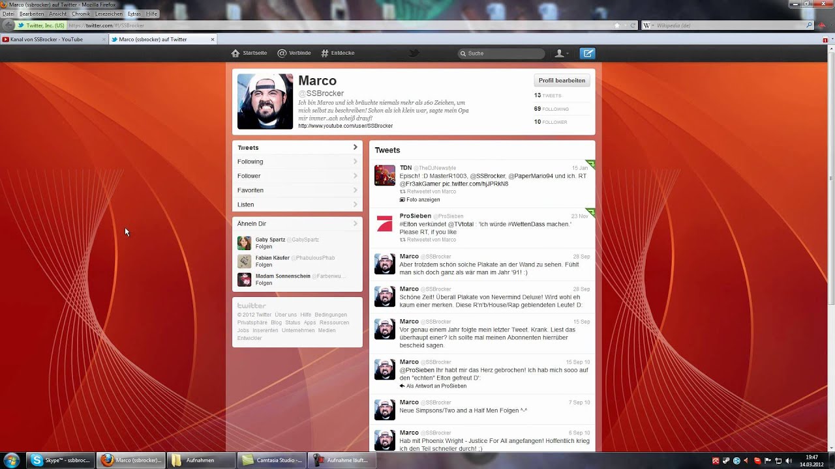Close the Kanal von SSBrocker YouTube tab
The width and height of the screenshot is (835, 469).
104,39
